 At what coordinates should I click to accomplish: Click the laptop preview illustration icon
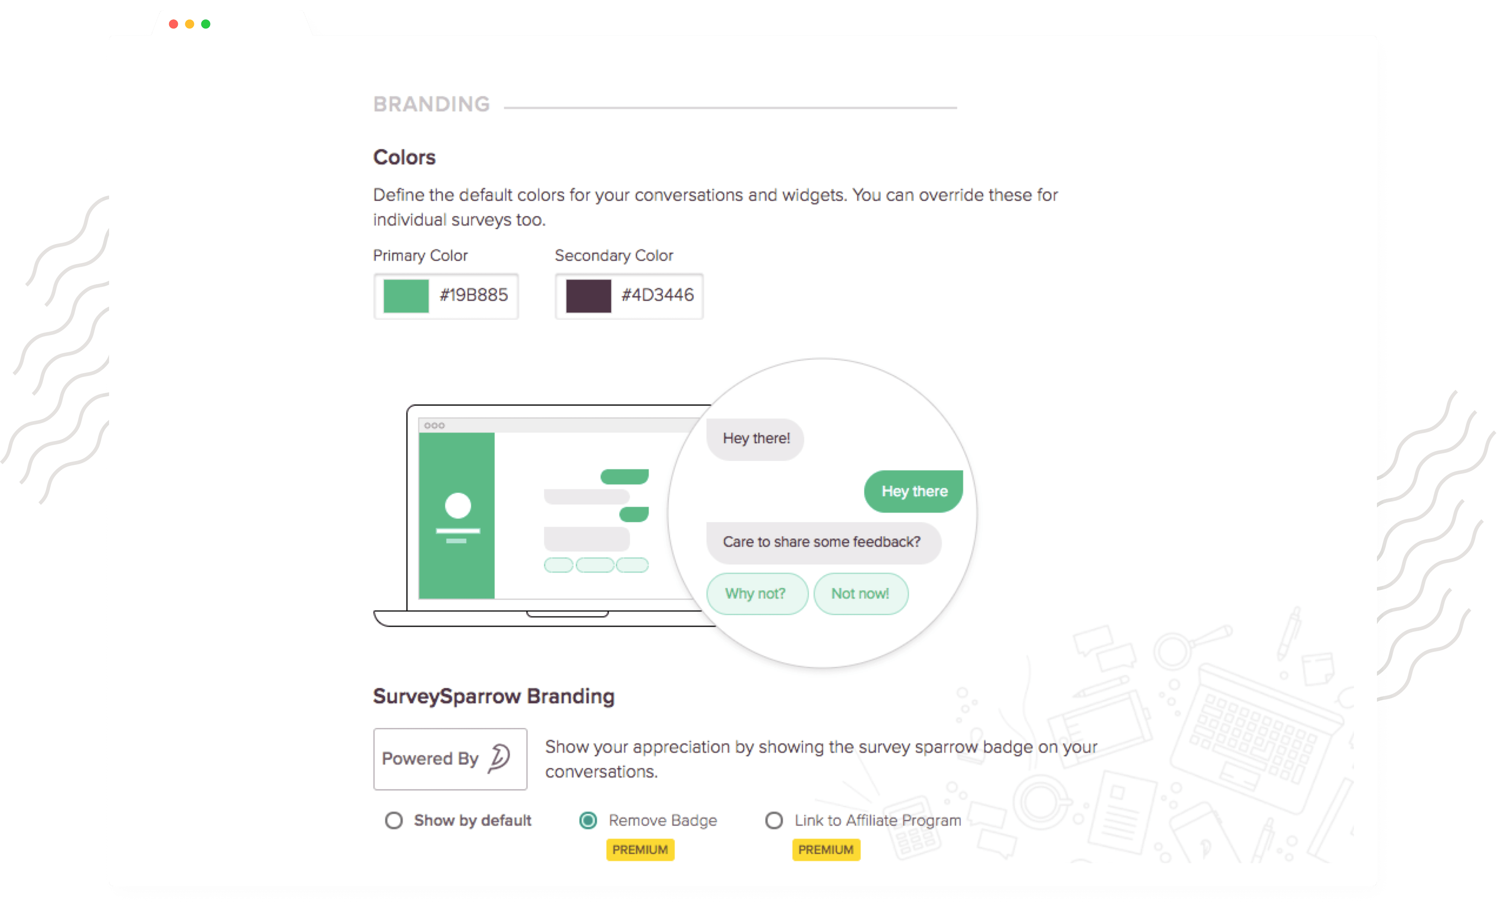(524, 513)
